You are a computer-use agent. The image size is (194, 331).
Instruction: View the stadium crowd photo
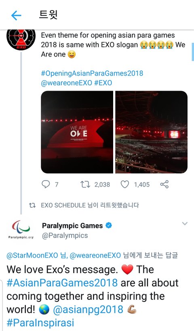coord(152,132)
